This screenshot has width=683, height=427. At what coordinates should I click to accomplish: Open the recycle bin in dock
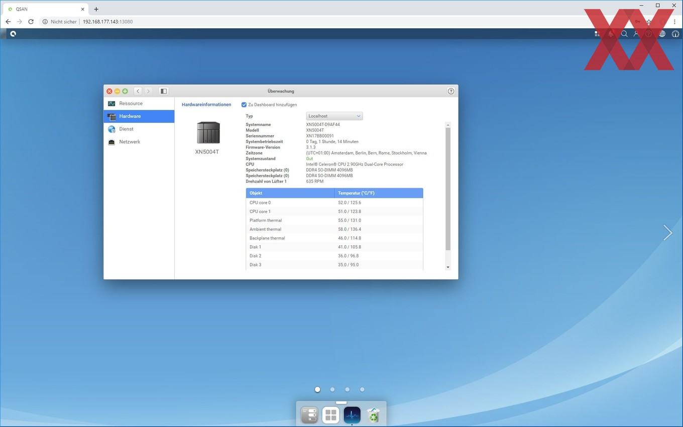pos(374,415)
